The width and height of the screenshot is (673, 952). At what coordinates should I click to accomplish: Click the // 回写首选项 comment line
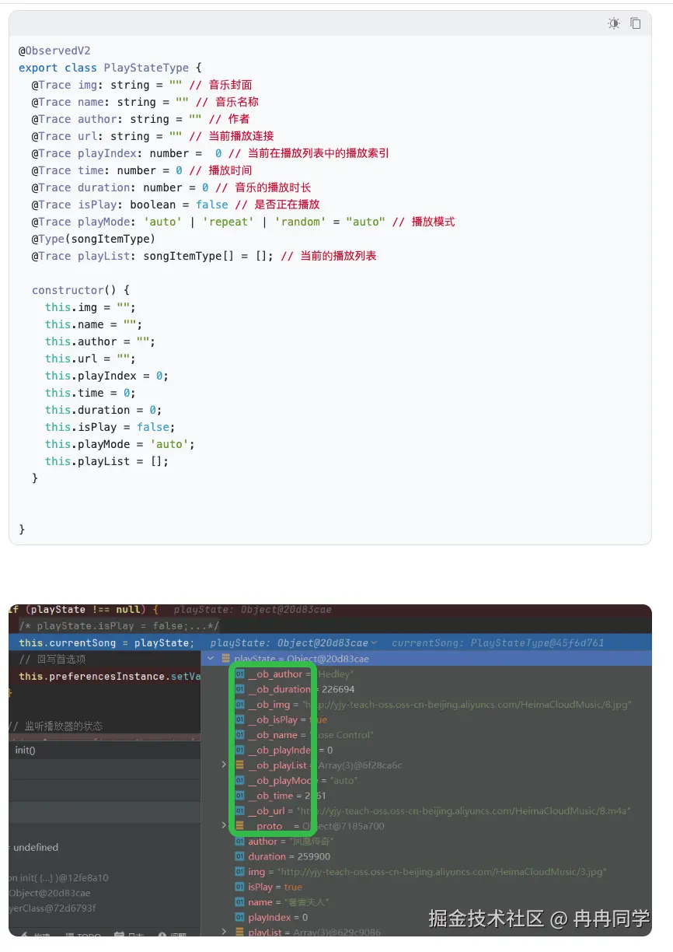tap(52, 660)
